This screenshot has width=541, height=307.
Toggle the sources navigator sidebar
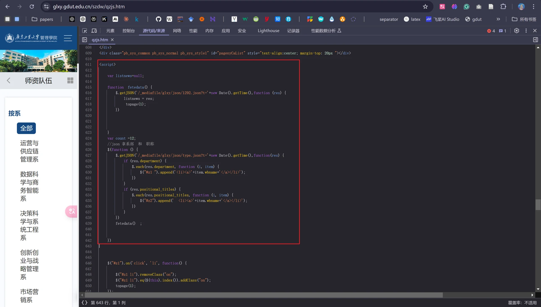[x=85, y=40]
